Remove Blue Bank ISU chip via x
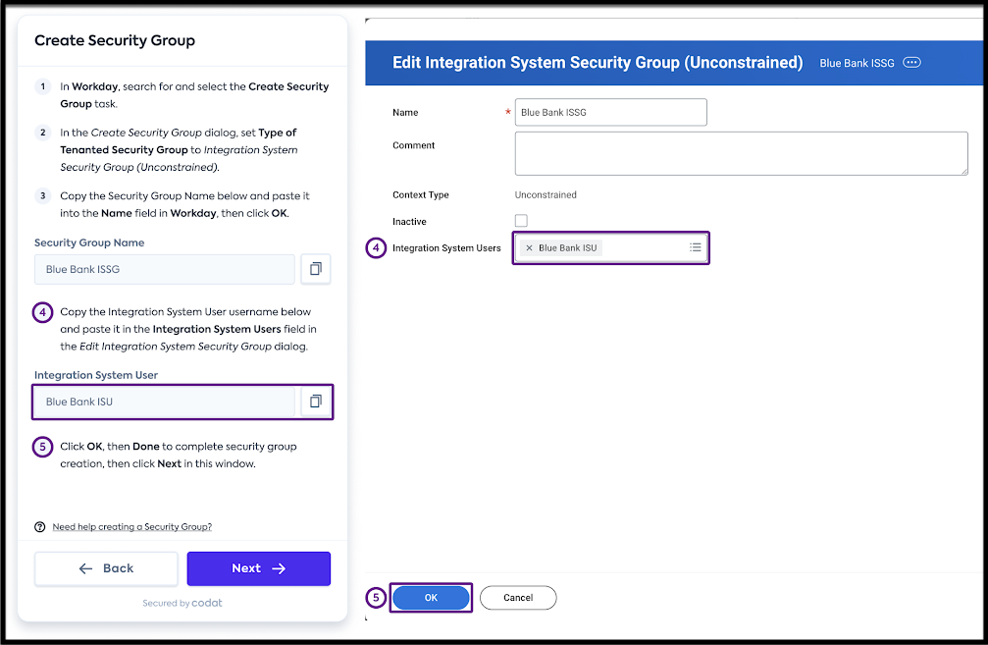This screenshot has height=645, width=988. tap(530, 248)
